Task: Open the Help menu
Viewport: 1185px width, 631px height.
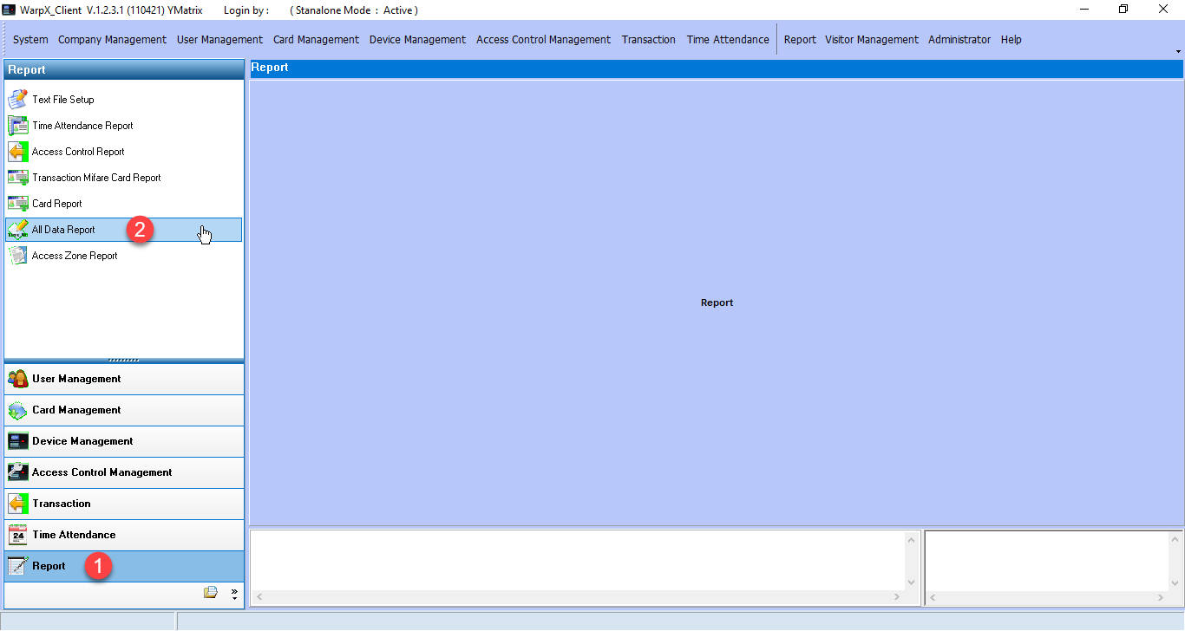Action: click(x=1011, y=39)
